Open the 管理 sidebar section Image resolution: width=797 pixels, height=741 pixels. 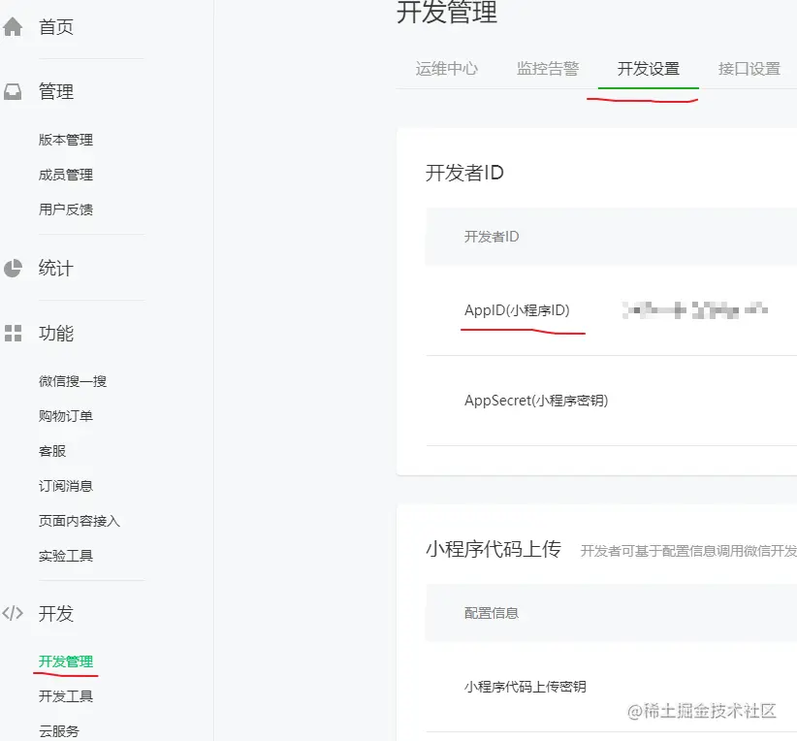[x=56, y=92]
